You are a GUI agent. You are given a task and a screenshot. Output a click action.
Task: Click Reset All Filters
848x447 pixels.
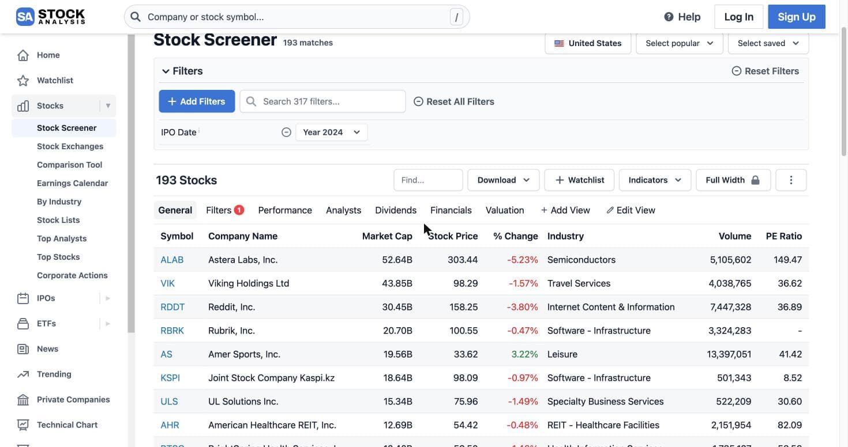[454, 101]
